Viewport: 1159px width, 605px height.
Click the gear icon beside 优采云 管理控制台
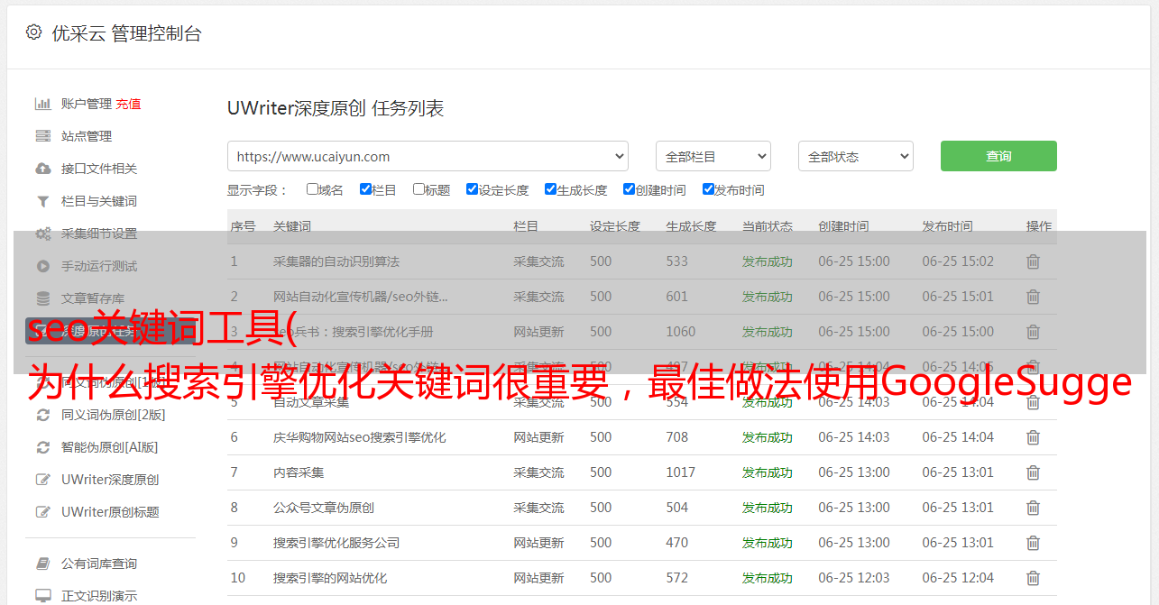click(x=33, y=32)
